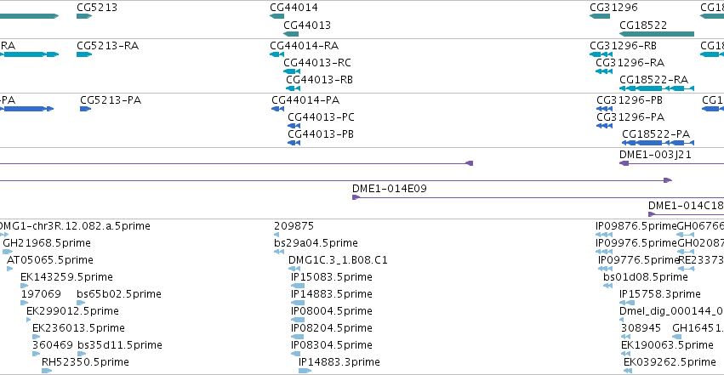
Task: Select the 360469 feature label
Action: point(52,345)
